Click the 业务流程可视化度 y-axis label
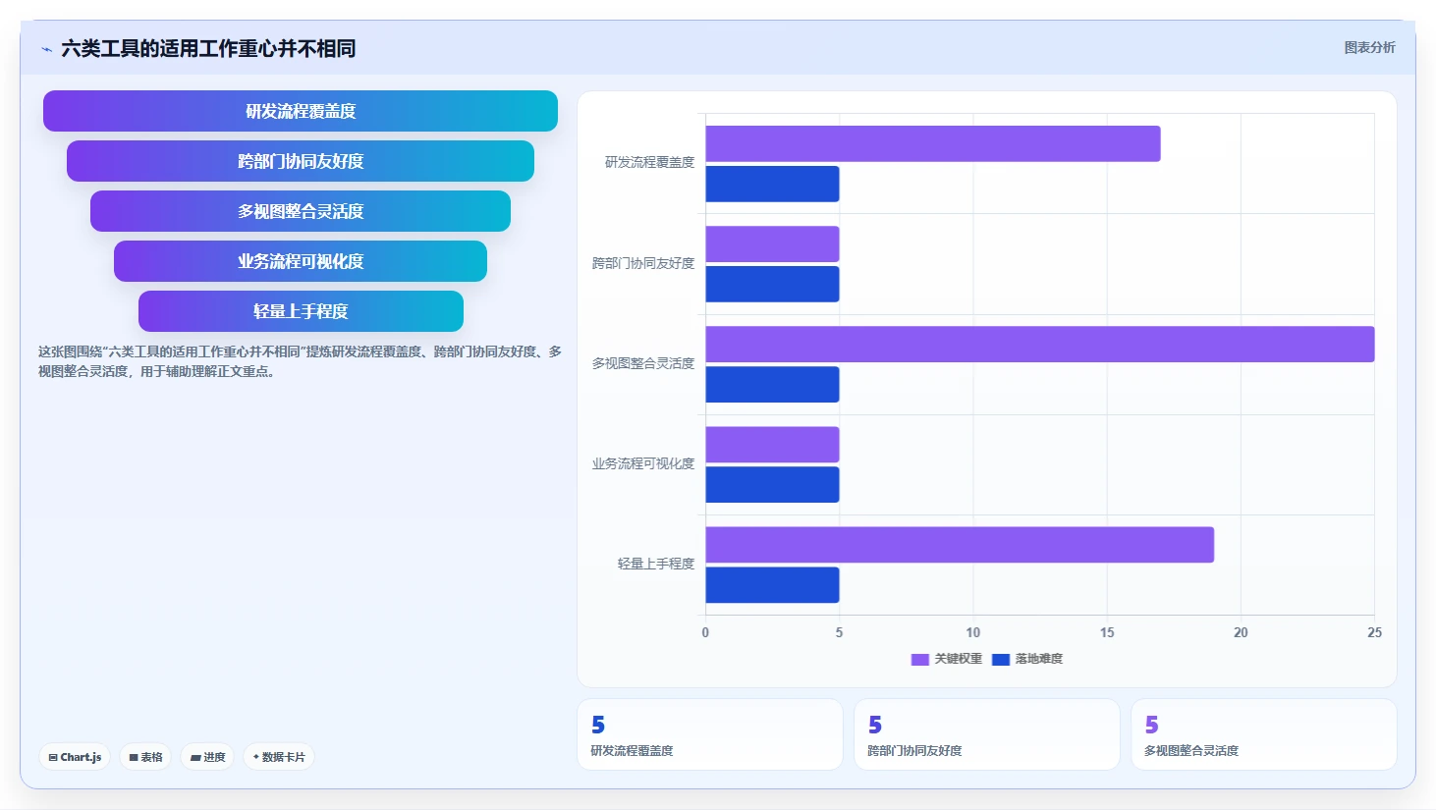Viewport: 1436px width, 810px height. pyautogui.click(x=643, y=463)
